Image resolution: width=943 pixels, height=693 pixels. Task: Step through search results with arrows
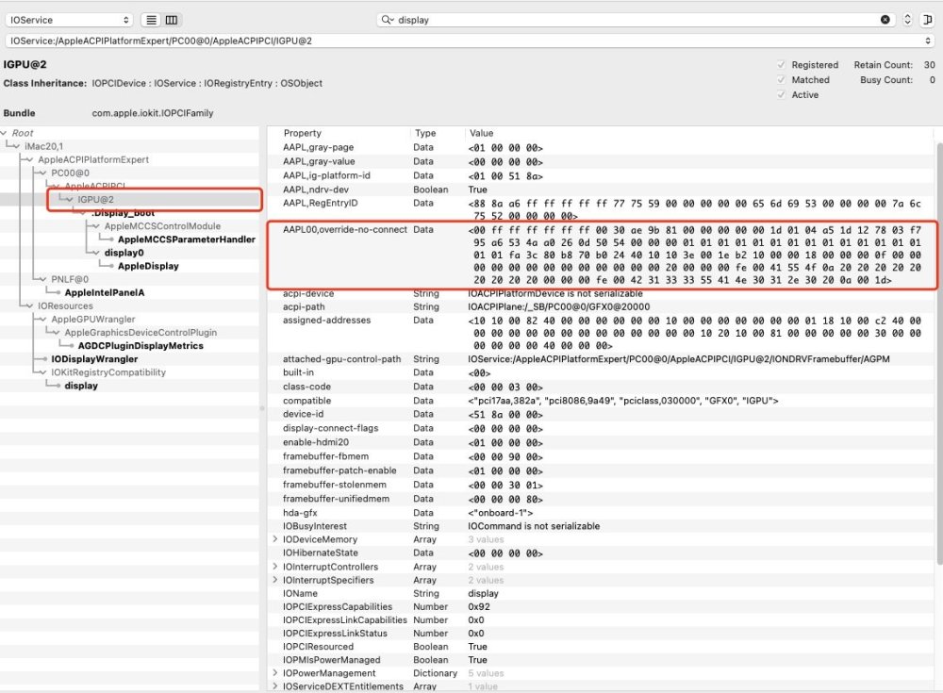tap(907, 20)
